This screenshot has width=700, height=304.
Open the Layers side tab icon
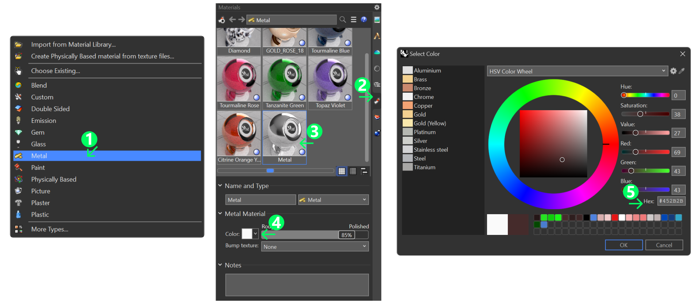click(x=377, y=84)
